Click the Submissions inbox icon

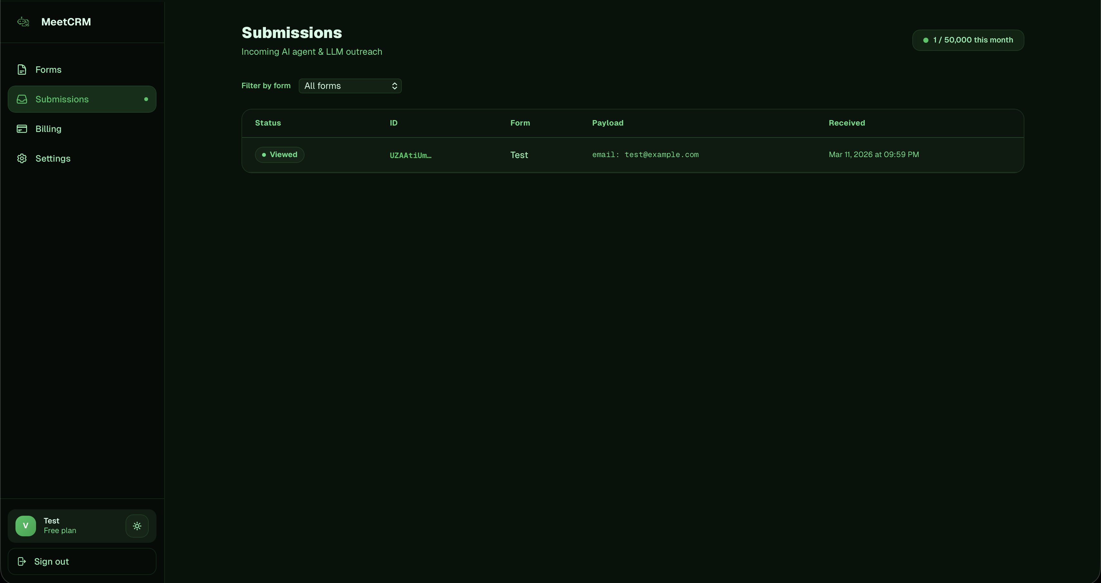pyautogui.click(x=22, y=99)
